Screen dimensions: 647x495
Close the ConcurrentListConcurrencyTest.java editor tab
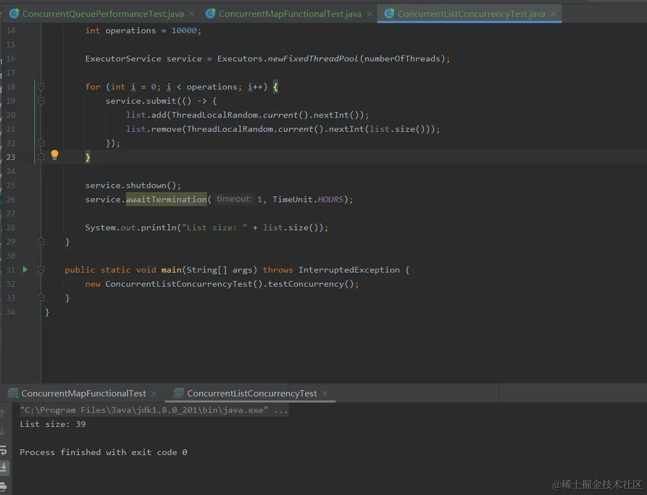point(553,14)
